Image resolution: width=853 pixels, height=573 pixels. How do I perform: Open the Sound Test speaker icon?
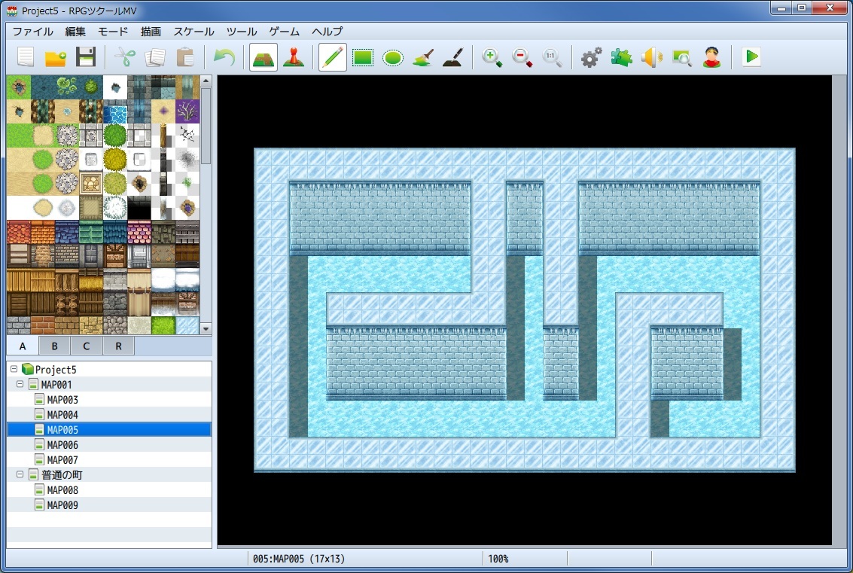[x=652, y=57]
